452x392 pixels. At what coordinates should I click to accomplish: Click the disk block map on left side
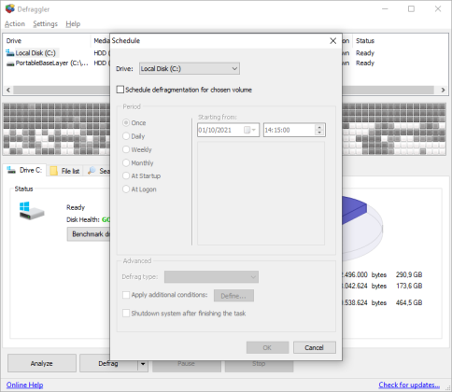tap(56, 129)
